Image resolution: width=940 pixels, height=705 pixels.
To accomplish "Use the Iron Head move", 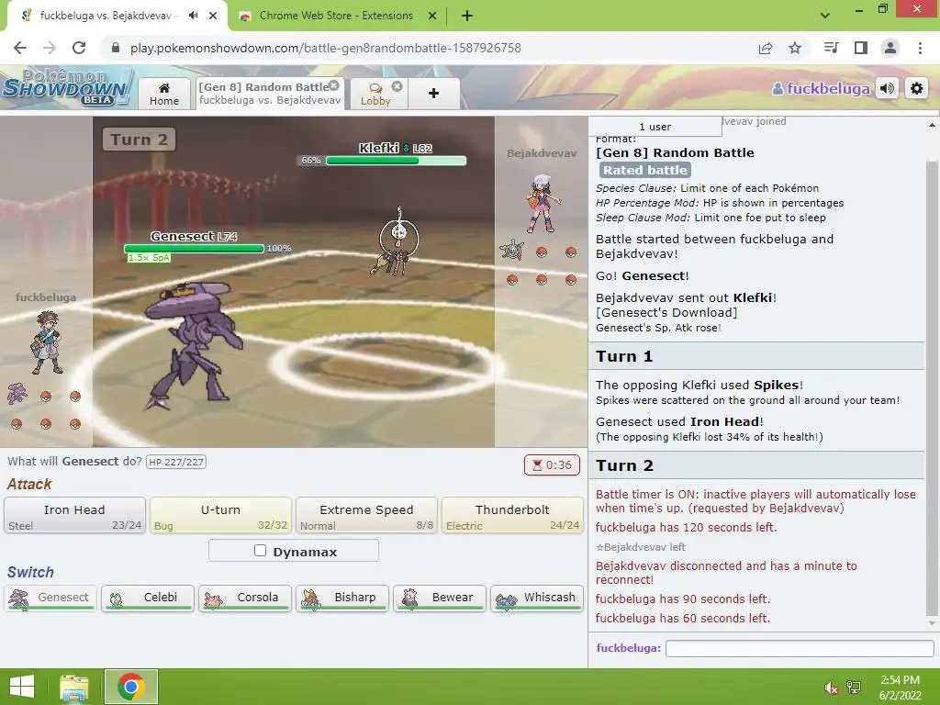I will point(74,516).
